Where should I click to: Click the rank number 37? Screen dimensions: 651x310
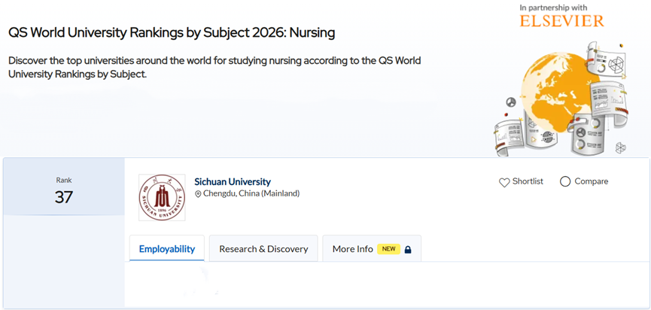pos(64,198)
